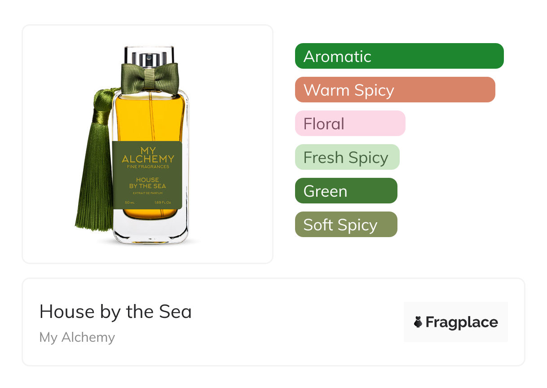This screenshot has width=547, height=388.
Task: Click MY ALCHEMY text on bottle label
Action: pyautogui.click(x=148, y=155)
